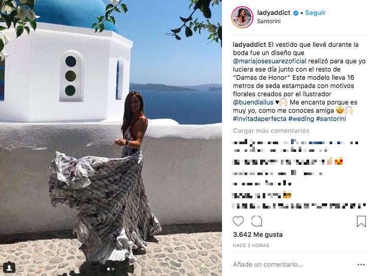Select second carousel dot indicator

click(113, 269)
